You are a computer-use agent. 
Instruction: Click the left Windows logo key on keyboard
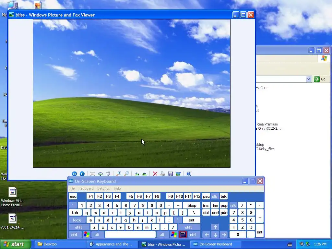tap(86, 235)
